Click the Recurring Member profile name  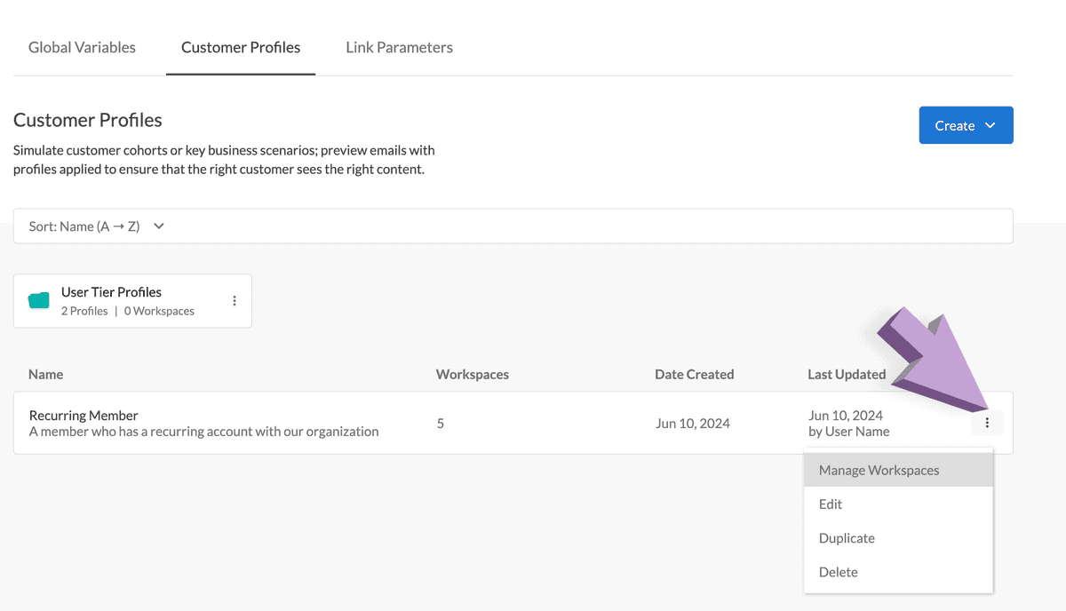(x=84, y=416)
